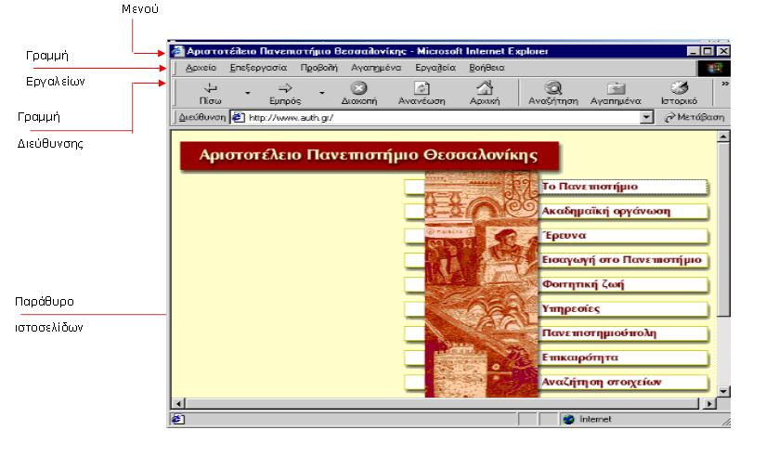Click the vertical scrollbar thumb
Image resolution: width=766 pixels, height=456 pixels.
coord(723,229)
